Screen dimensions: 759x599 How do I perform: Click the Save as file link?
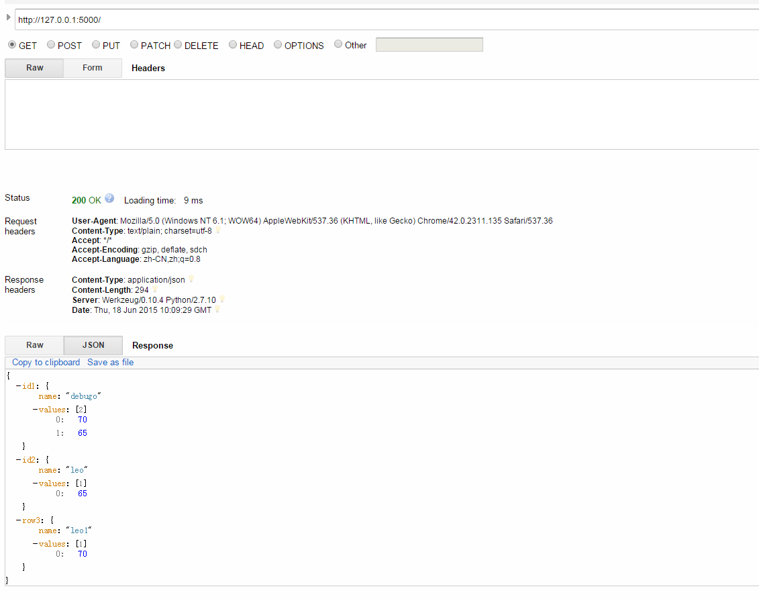(x=110, y=362)
